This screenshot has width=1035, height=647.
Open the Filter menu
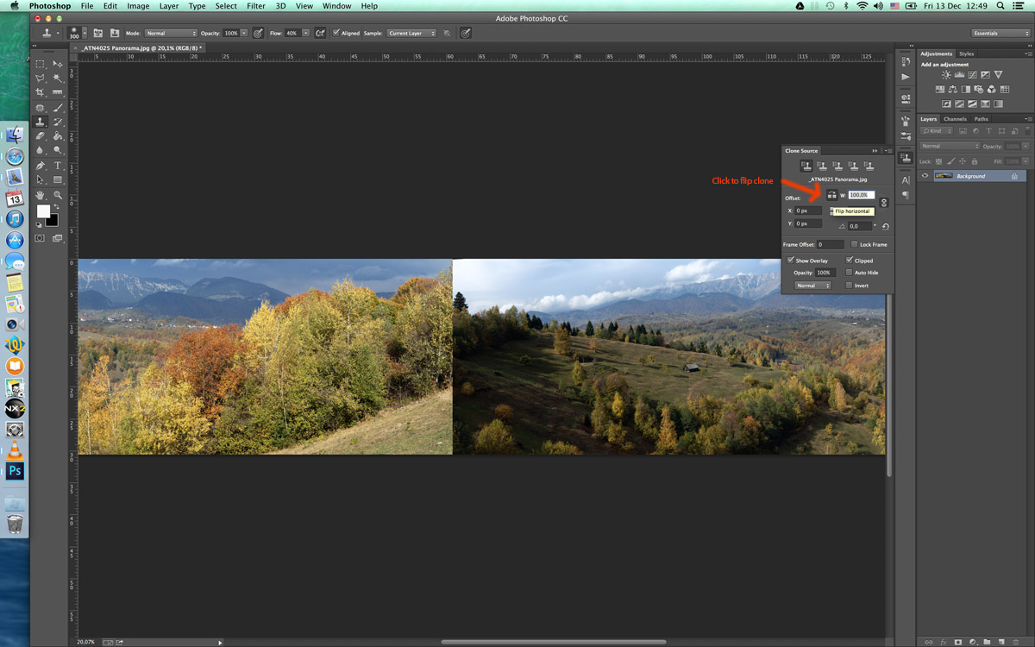(256, 6)
